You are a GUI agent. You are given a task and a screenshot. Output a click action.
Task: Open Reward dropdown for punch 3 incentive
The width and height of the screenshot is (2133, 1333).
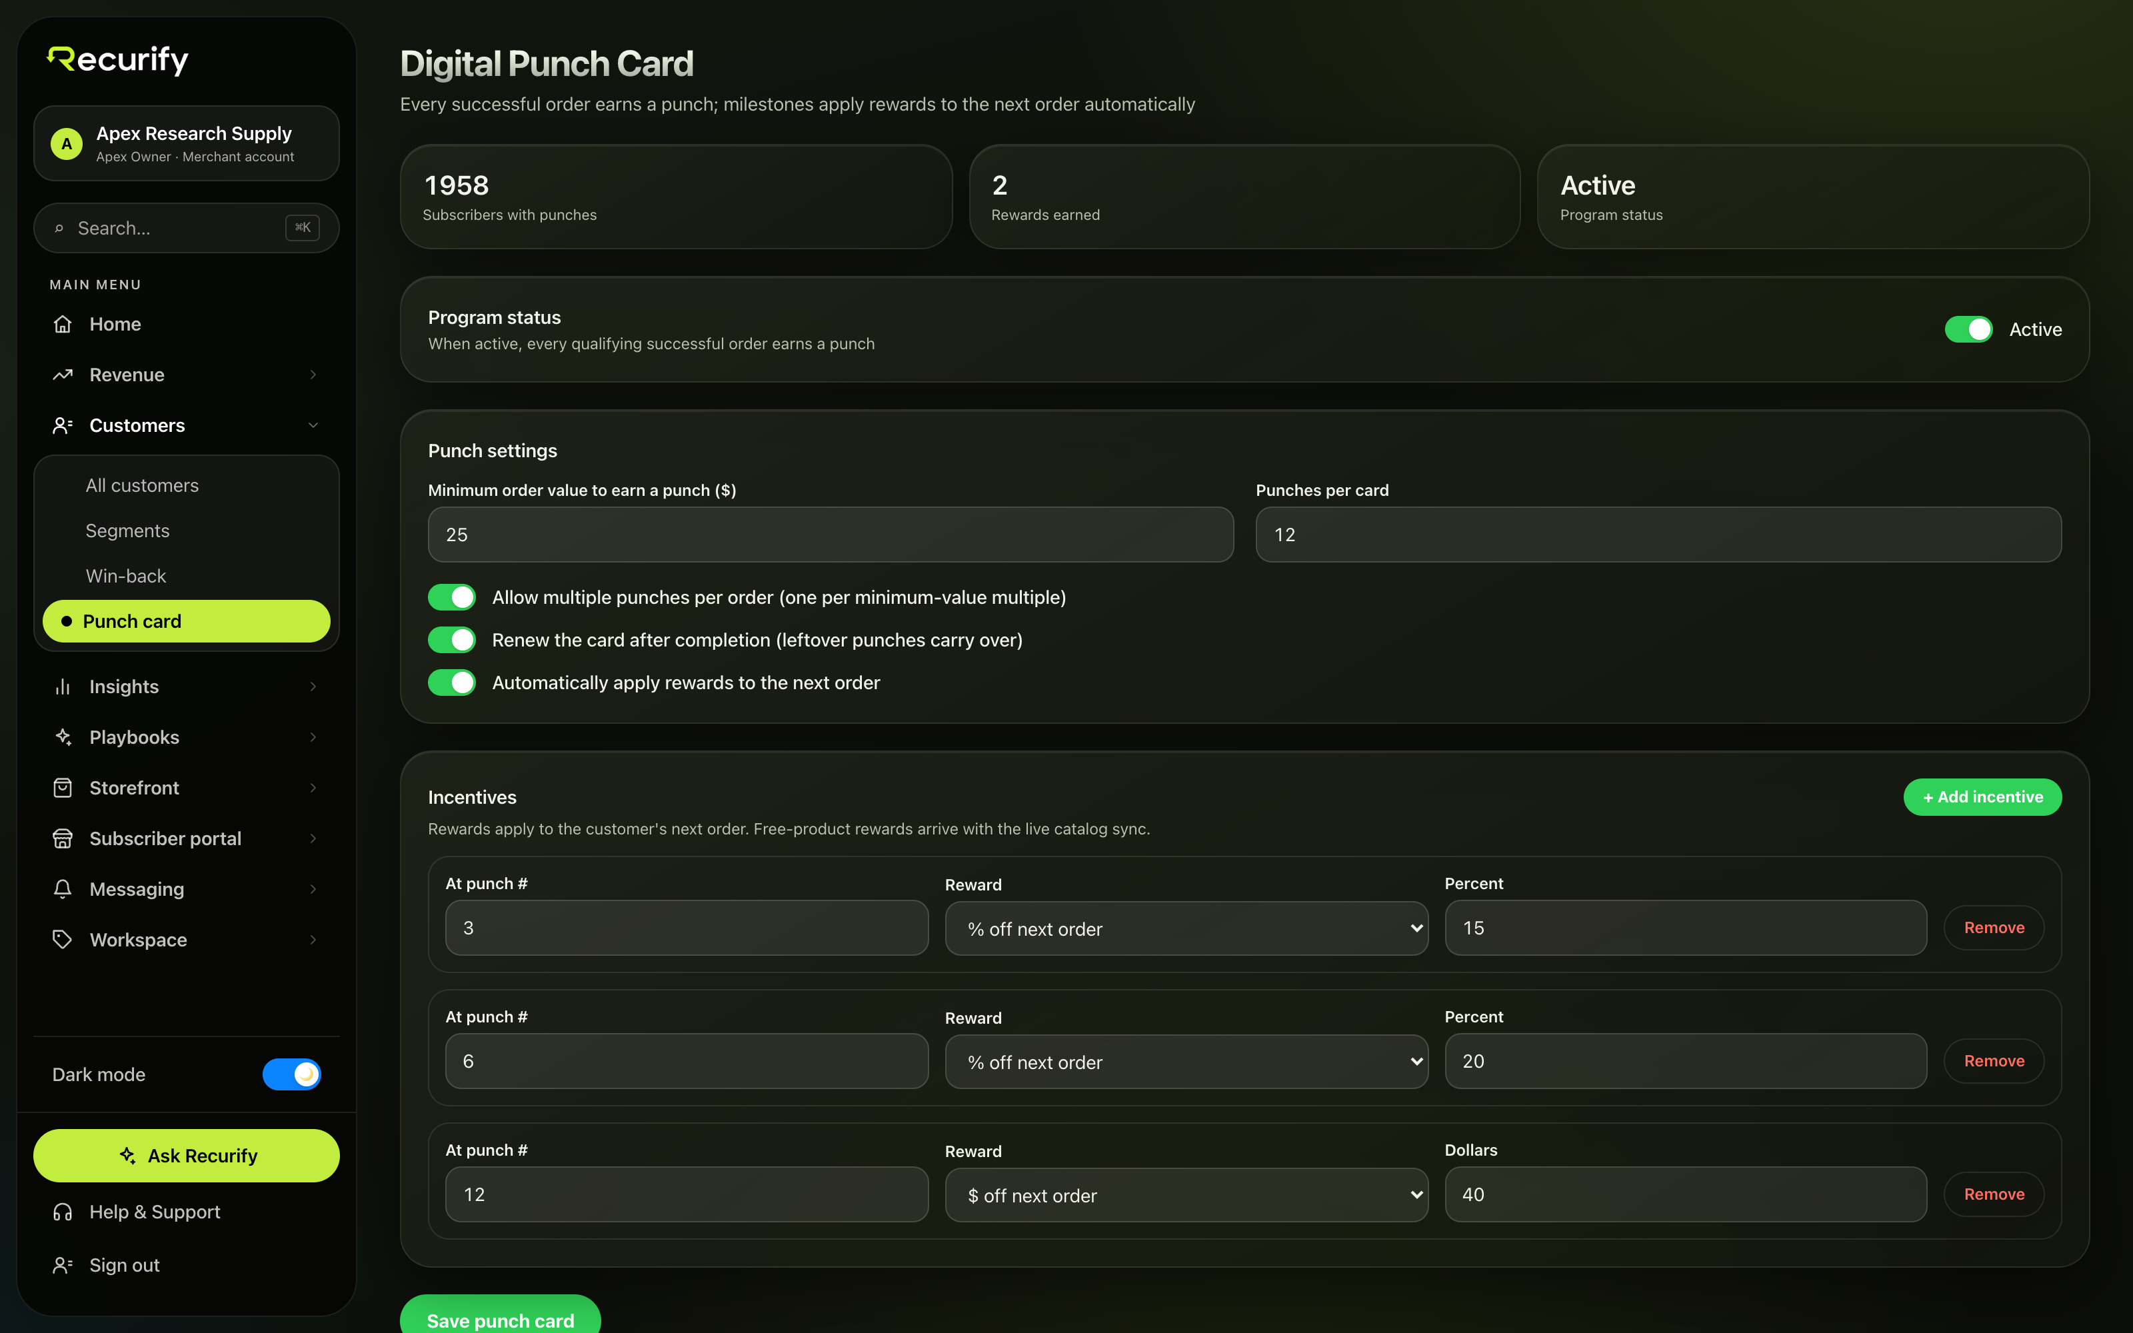1186,928
